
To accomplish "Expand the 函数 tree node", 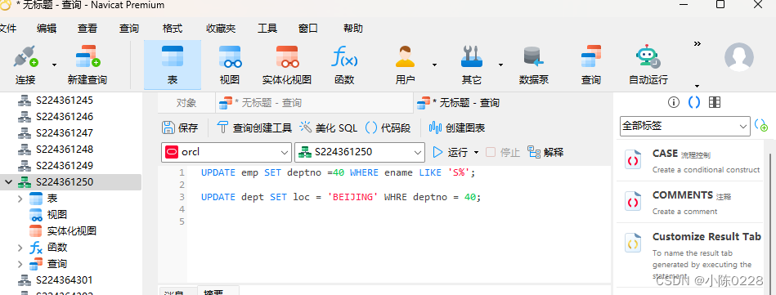I will click(x=20, y=248).
